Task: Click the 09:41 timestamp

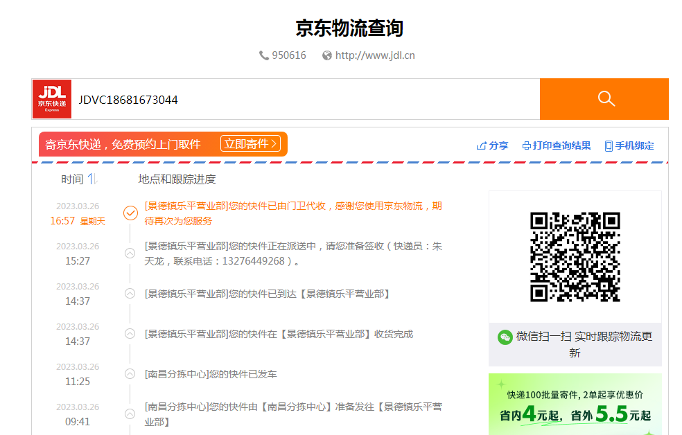Action: click(x=78, y=422)
